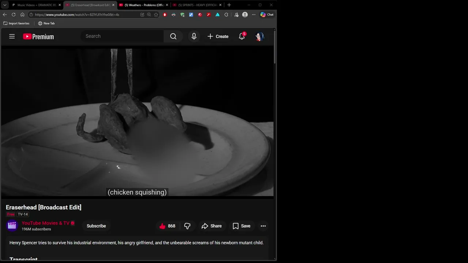This screenshot has width=468, height=263.
Task: Click the address bar URL
Action: [77, 15]
